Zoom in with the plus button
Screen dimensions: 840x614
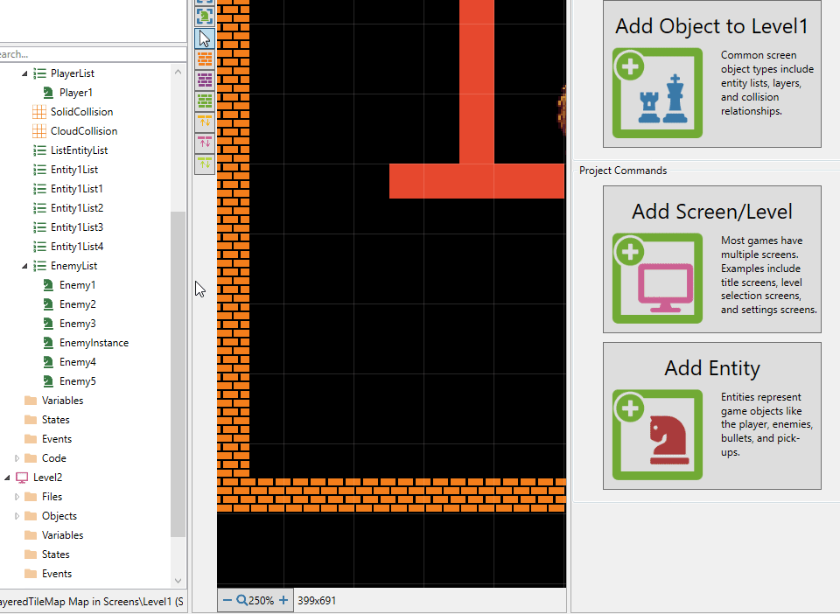pos(283,600)
